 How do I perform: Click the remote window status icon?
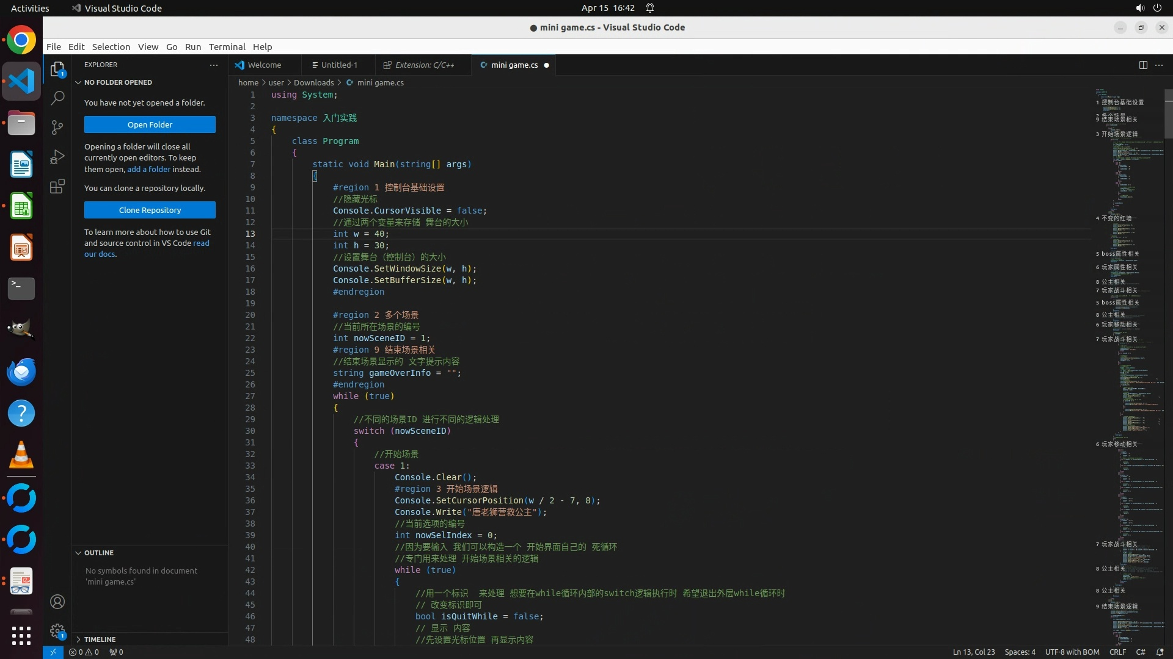[53, 652]
